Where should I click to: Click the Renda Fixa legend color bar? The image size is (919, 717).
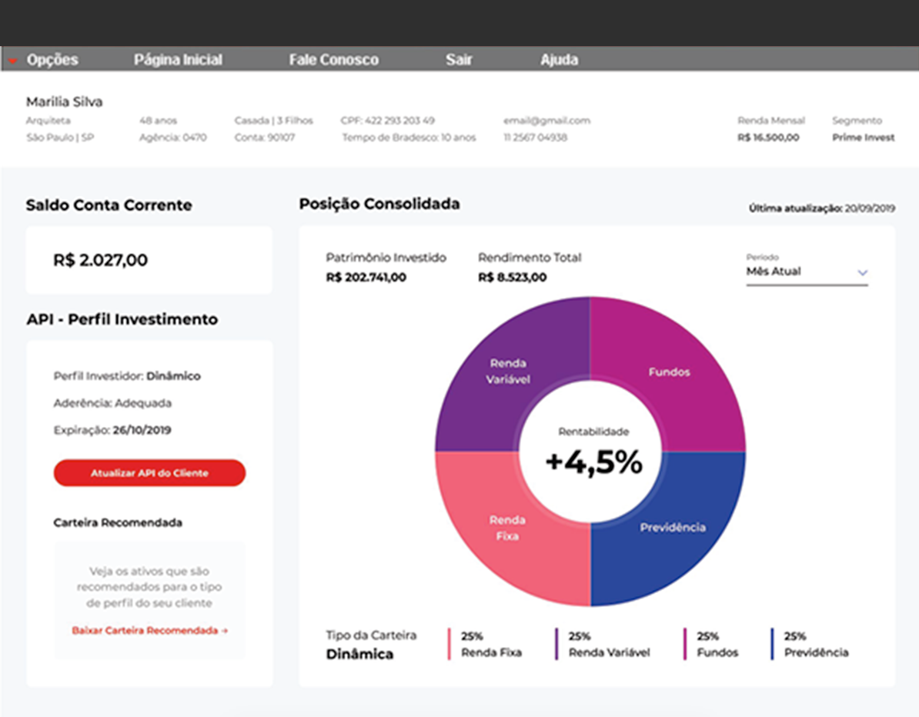449,644
